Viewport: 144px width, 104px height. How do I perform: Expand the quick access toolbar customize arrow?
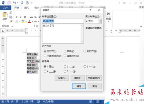click(32, 3)
